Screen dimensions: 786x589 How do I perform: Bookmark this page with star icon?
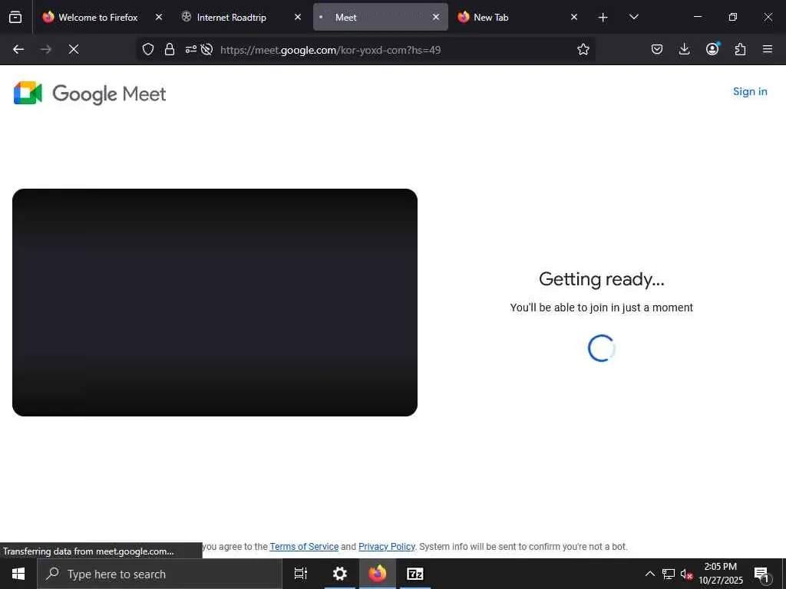tap(583, 49)
